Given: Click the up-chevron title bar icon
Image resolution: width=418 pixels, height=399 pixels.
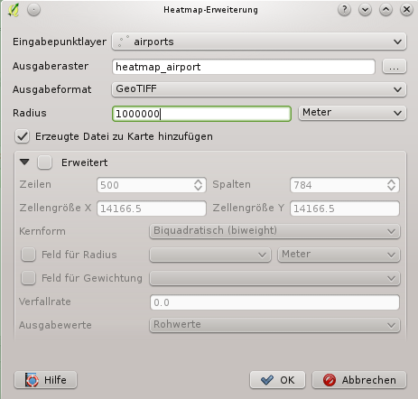Looking at the screenshot, I should click(385, 10).
